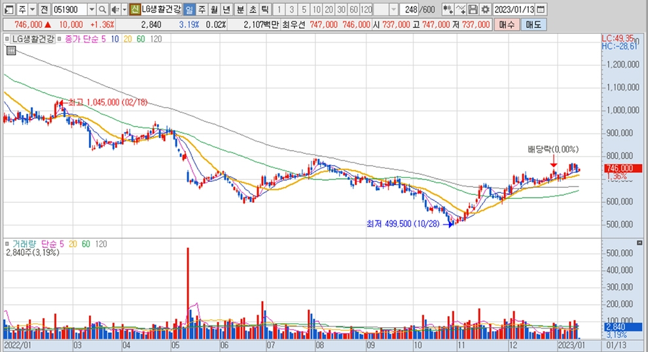Click the current price tag 746,000 on axis
648x352 pixels.
(623, 168)
